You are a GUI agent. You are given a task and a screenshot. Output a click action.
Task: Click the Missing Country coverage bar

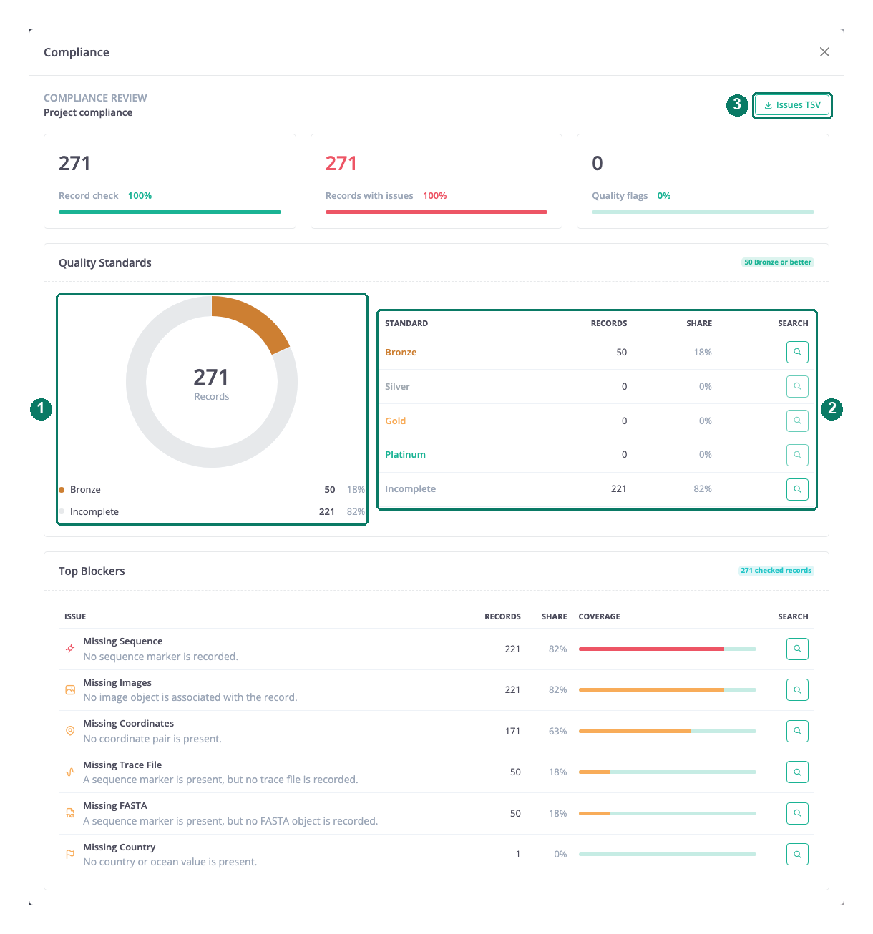[668, 854]
